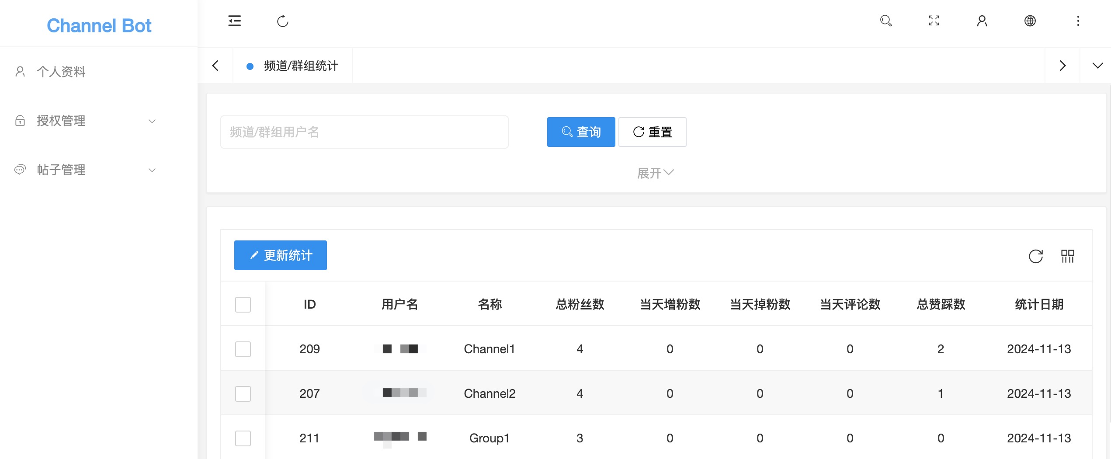Click the 帖子管理 chat bubble icon
Viewport: 1111px width, 459px height.
pos(20,170)
